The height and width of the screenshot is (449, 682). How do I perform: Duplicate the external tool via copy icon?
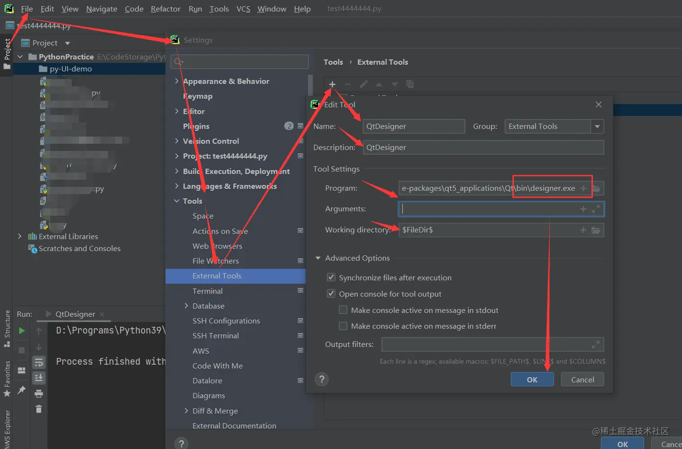(x=410, y=84)
